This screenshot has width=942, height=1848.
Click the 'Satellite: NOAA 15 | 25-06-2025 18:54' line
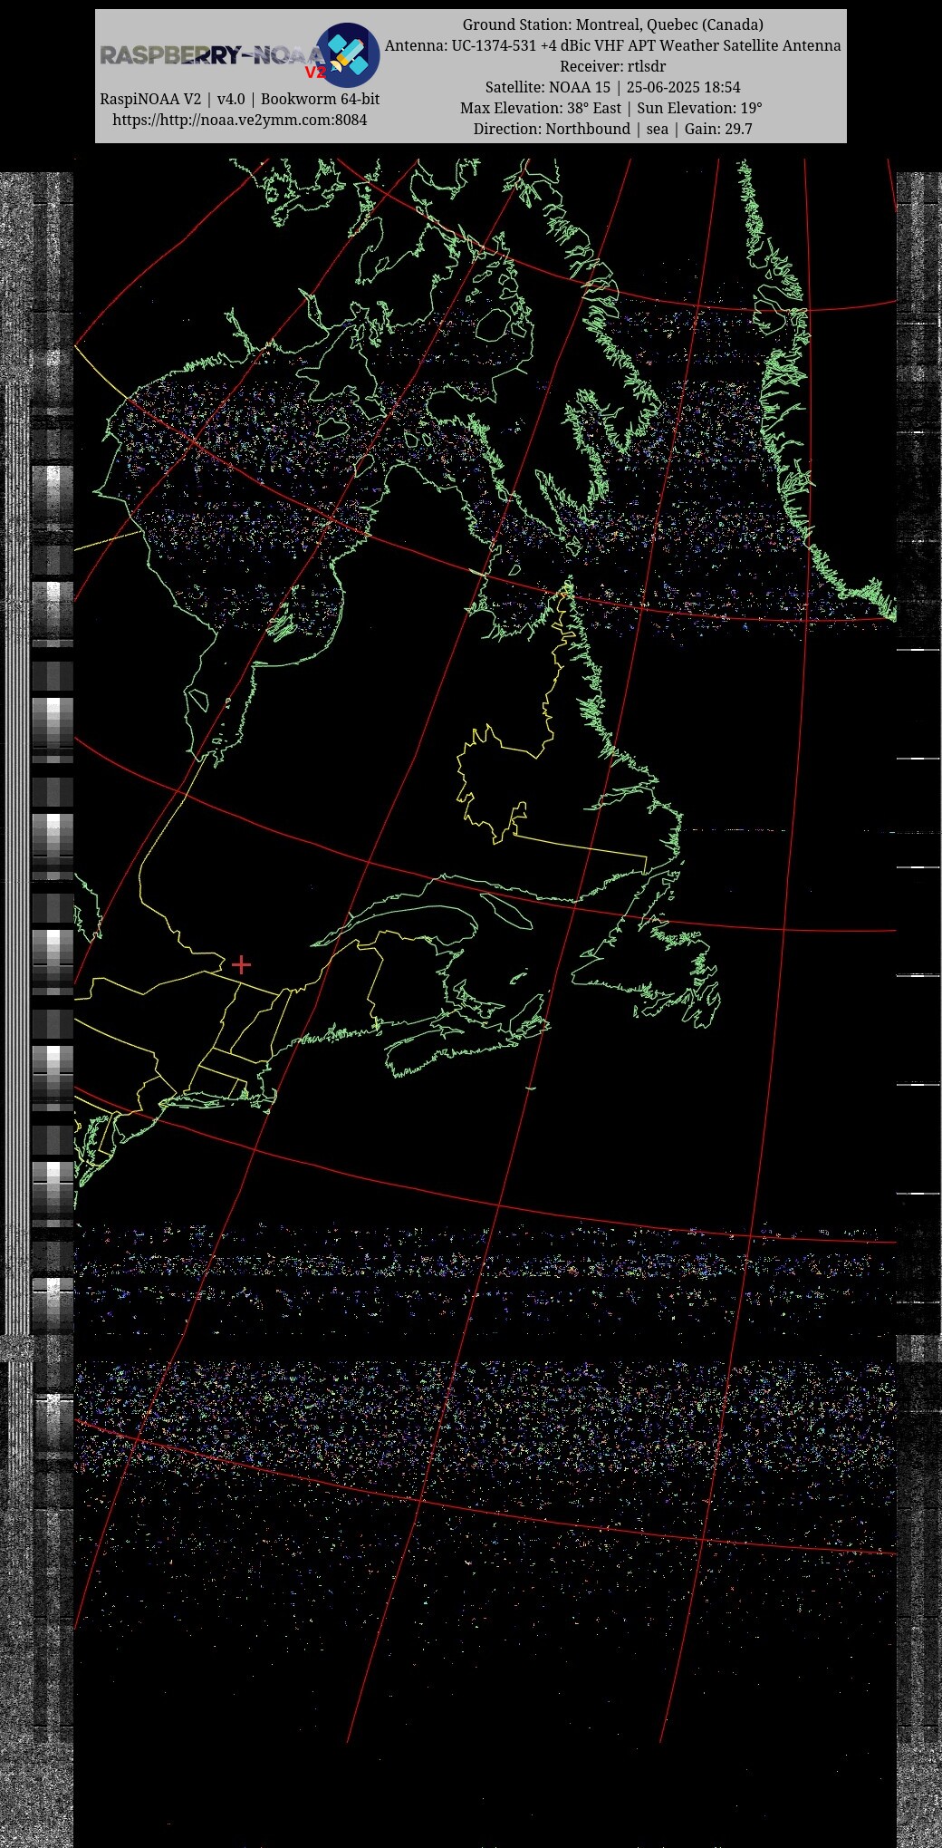coord(613,87)
